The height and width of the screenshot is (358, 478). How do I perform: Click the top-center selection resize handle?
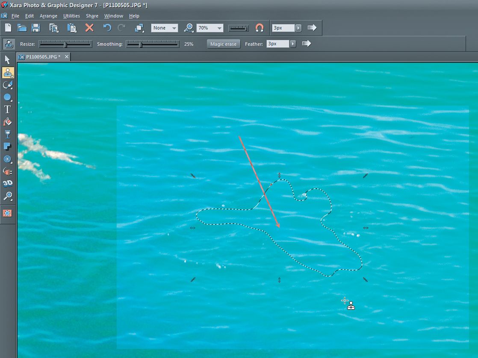(279, 176)
